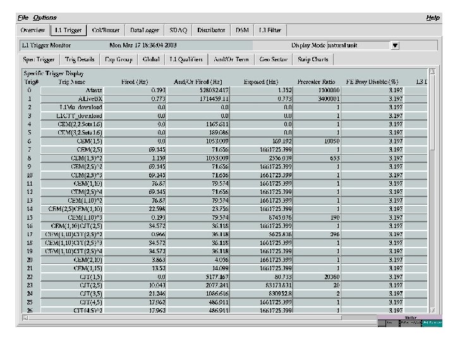This screenshot has height=341, width=455.
Task: Go to the SDAQ tab
Action: coord(178,30)
